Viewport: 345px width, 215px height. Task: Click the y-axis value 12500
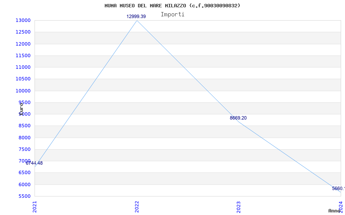23,32
